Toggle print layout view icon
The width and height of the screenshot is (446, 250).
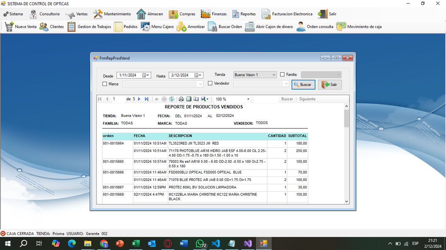pyautogui.click(x=189, y=99)
